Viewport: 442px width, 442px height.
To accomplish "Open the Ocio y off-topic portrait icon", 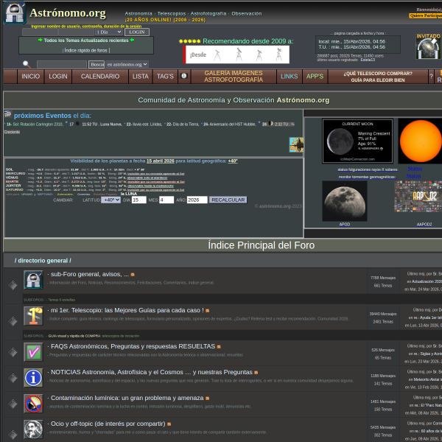I will point(33,429).
